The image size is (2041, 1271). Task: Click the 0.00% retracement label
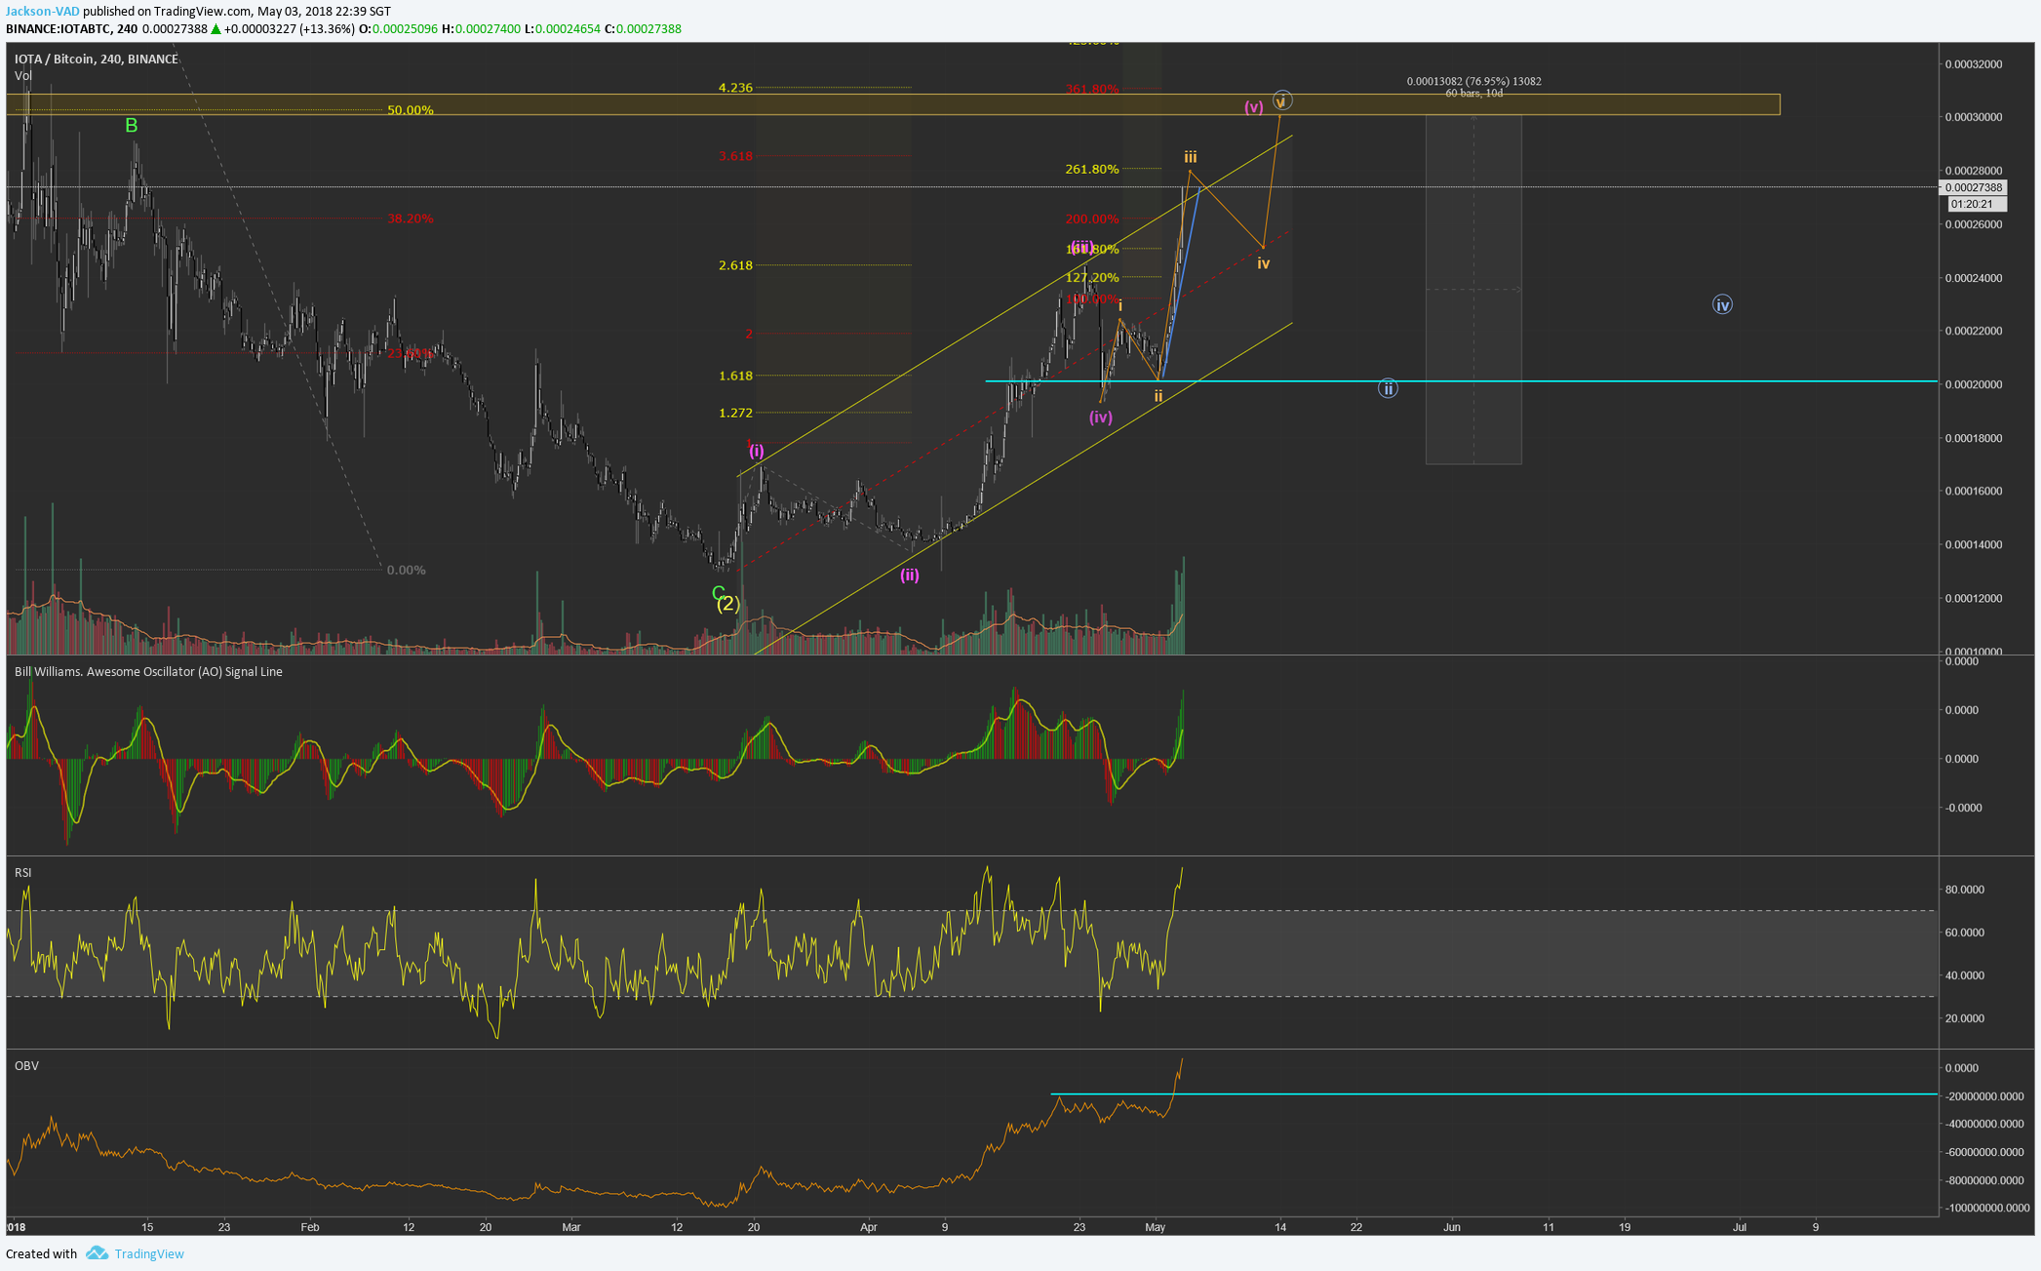[406, 570]
